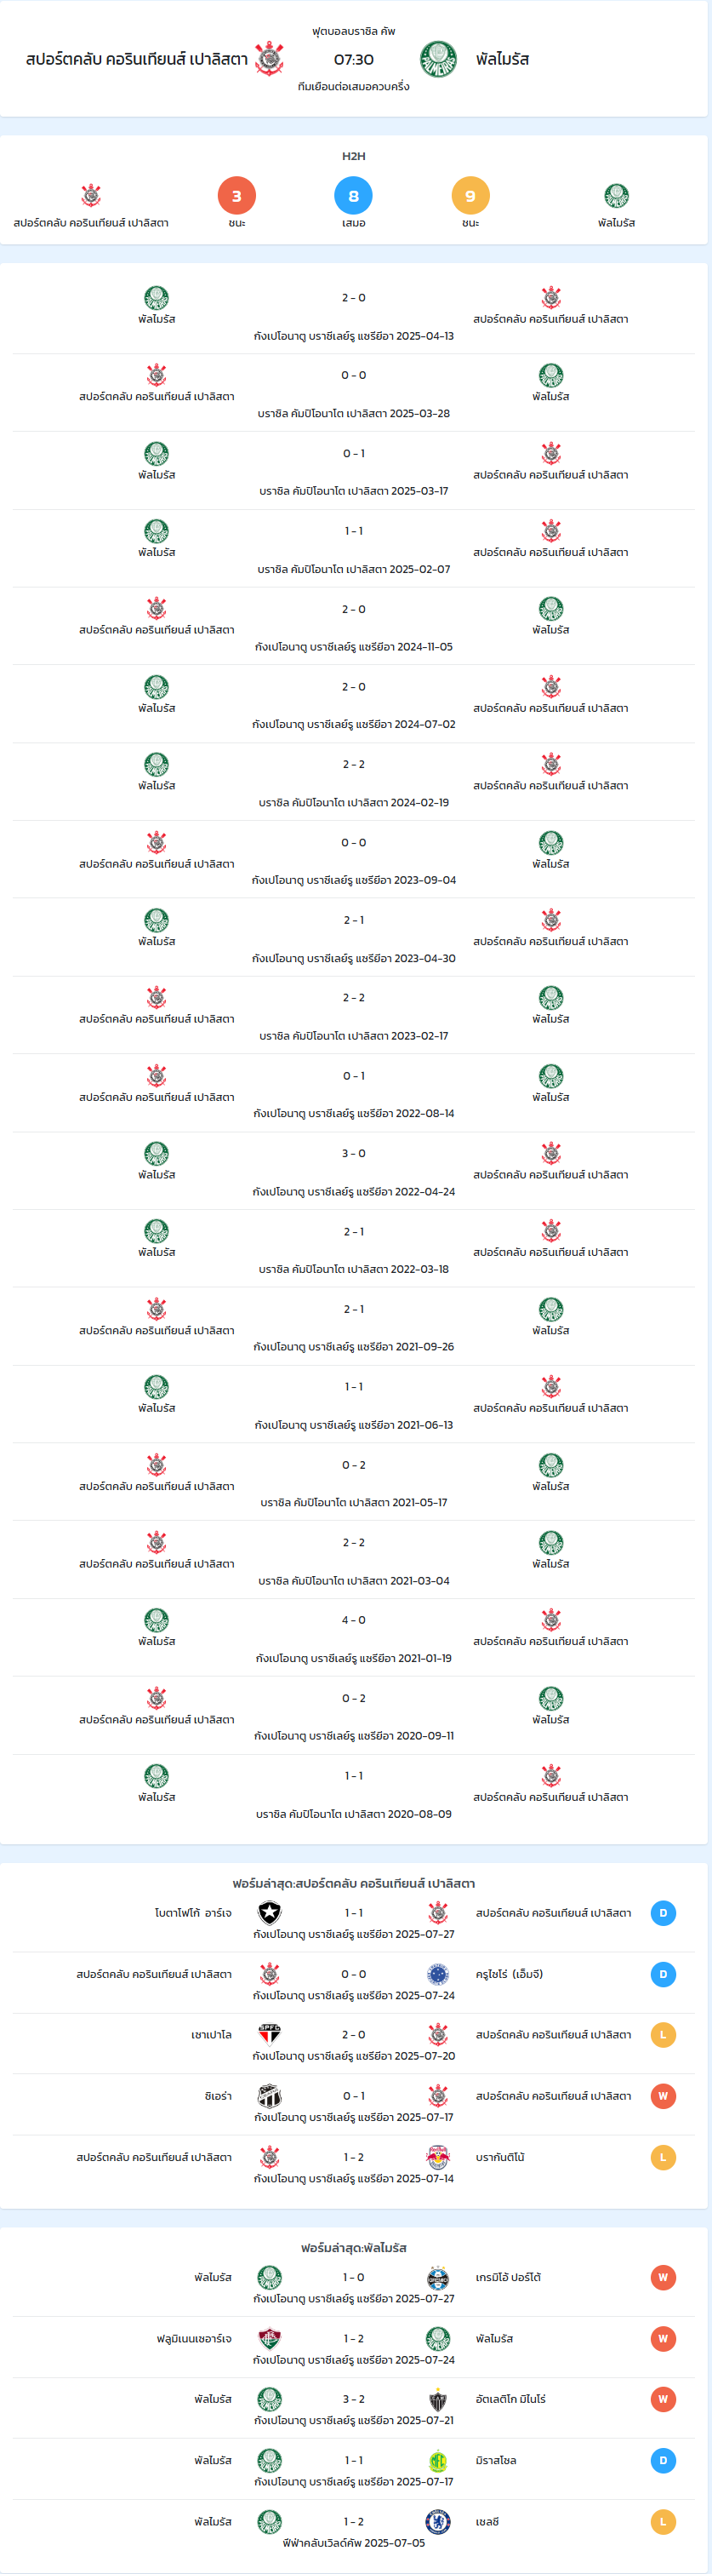
Task: Click the Fluminense crest in the 1-2 match row
Action: click(x=270, y=2338)
